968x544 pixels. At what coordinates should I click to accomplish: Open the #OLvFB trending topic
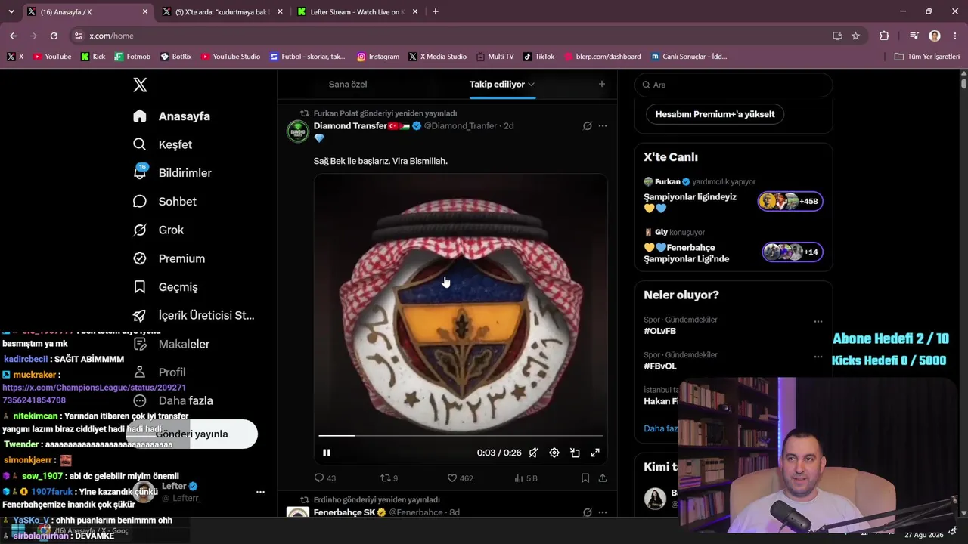tap(660, 331)
